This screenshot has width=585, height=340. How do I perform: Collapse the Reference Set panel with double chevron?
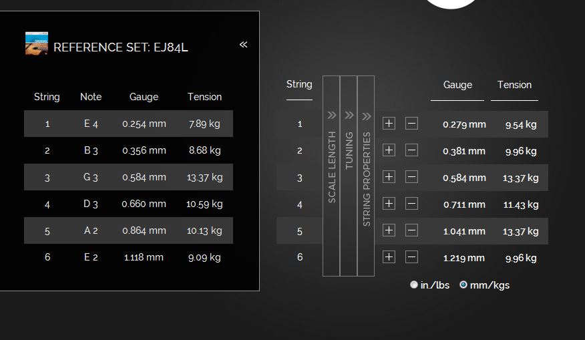click(x=243, y=45)
